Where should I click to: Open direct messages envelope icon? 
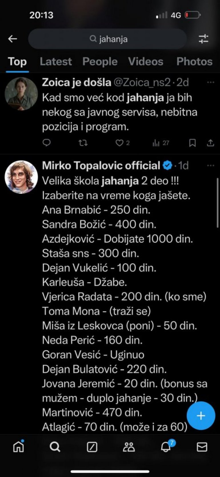[x=202, y=447]
